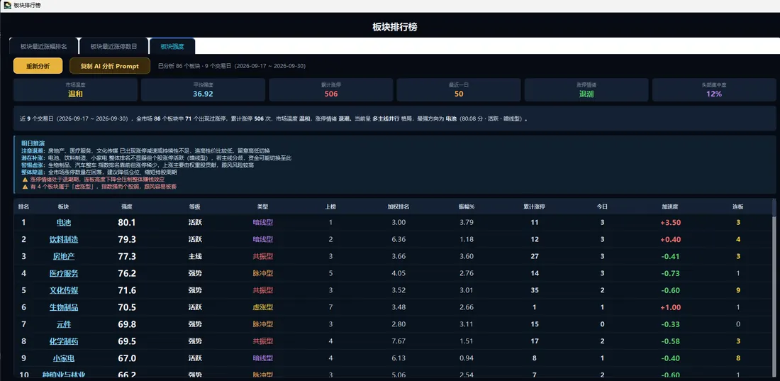This screenshot has width=780, height=381.
Task: Click the 板块排行榜 page heading
Action: [x=394, y=27]
